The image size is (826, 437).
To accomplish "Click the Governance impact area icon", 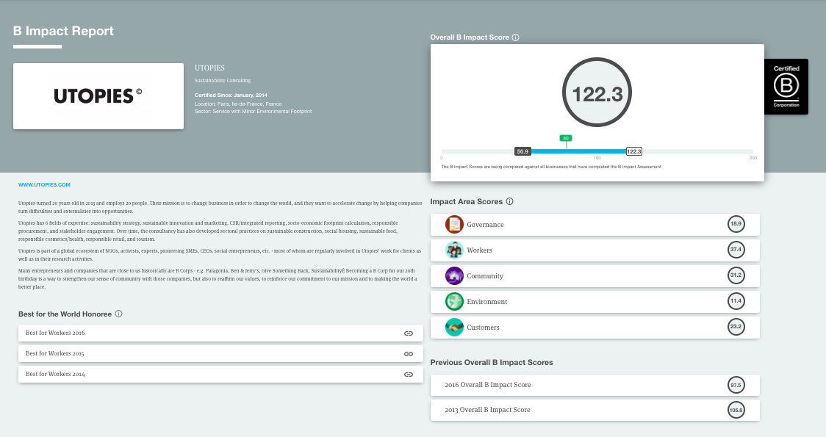I will (454, 225).
